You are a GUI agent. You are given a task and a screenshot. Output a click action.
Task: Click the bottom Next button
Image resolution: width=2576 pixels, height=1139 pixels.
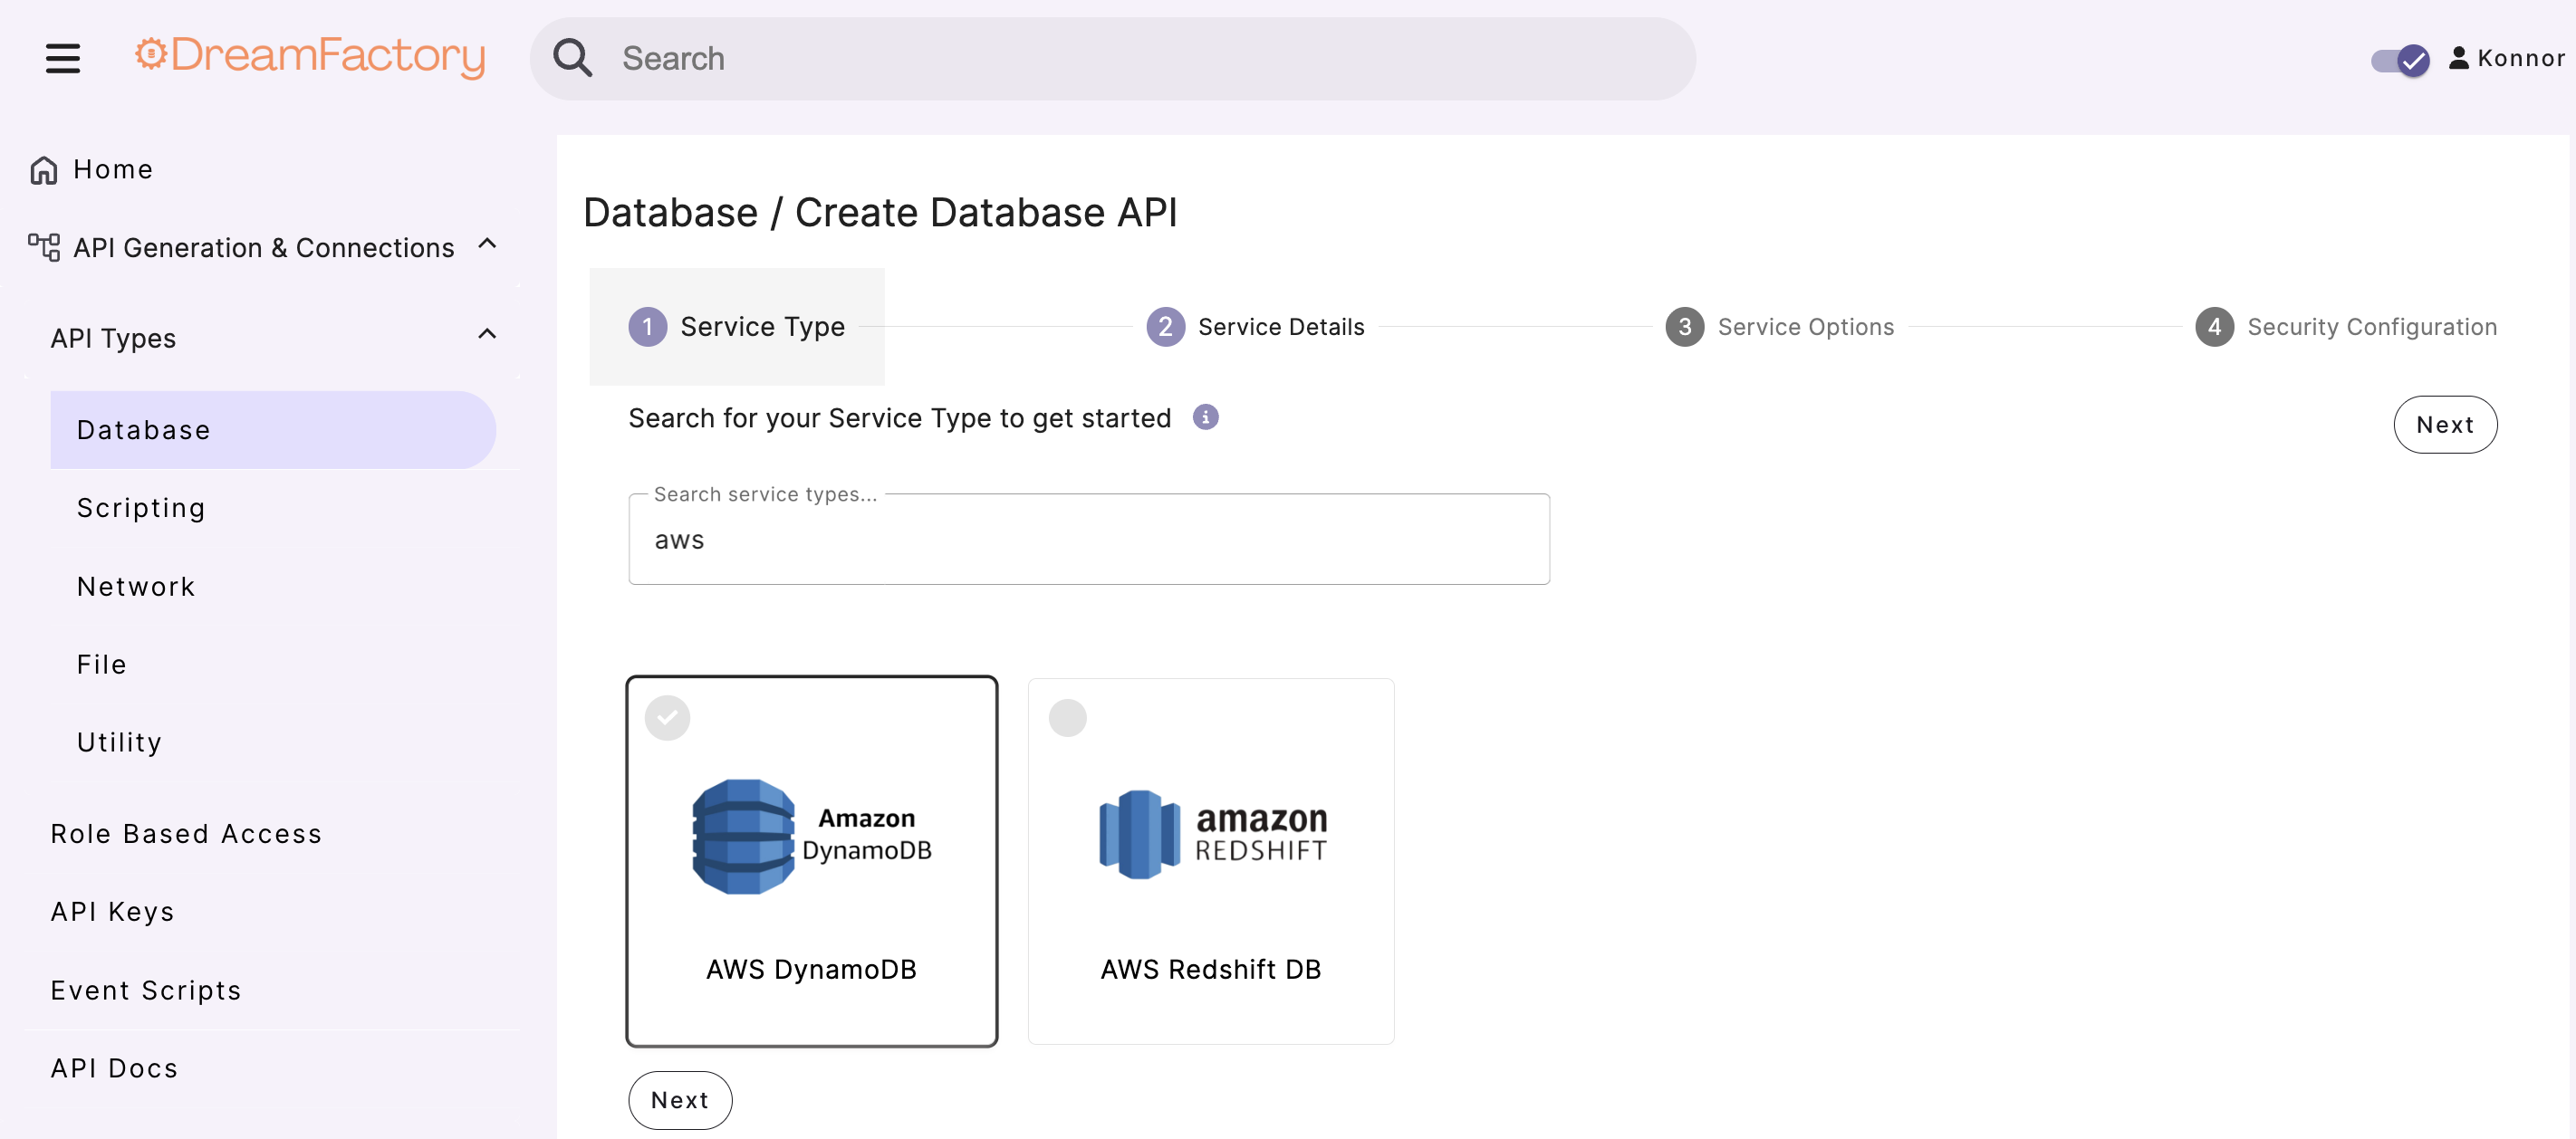click(680, 1100)
